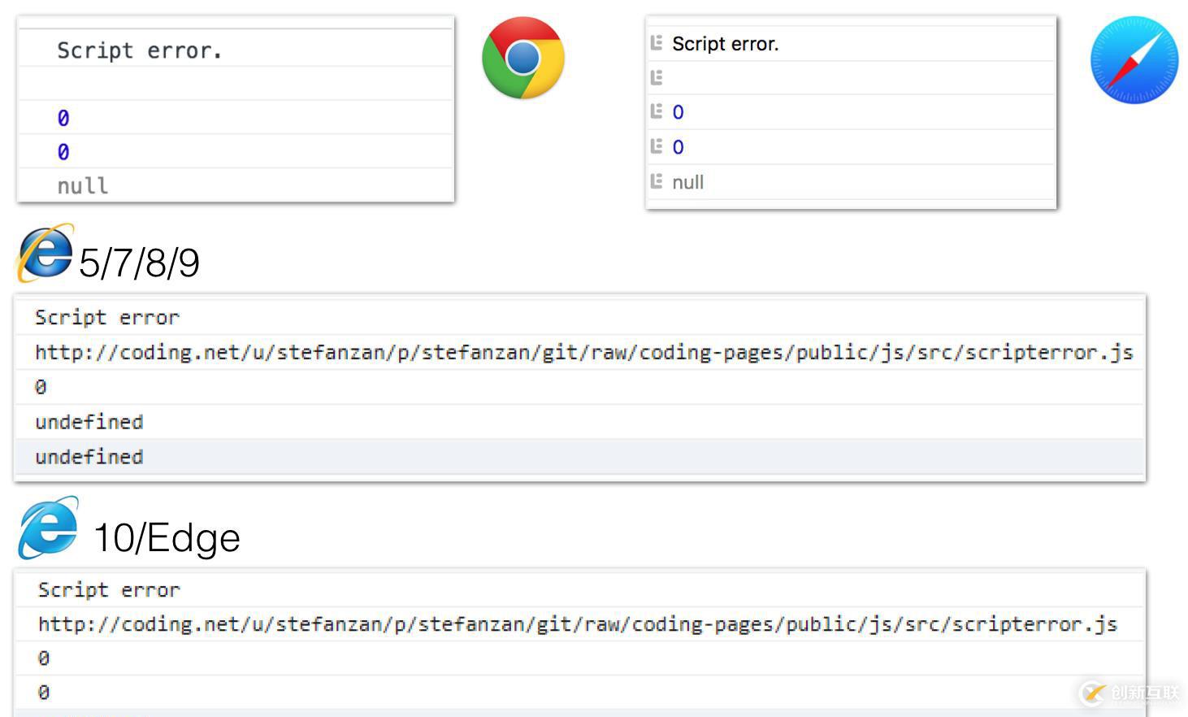Click log icon beside Safari's "Script error."
The width and height of the screenshot is (1188, 717).
tap(657, 43)
